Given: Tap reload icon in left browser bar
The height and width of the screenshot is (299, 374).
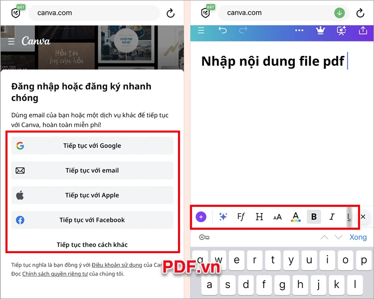Looking at the screenshot, I should [171, 13].
